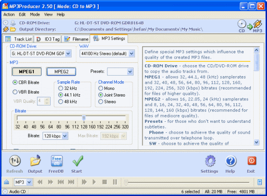Click the Play button in the player bar

tap(94, 182)
